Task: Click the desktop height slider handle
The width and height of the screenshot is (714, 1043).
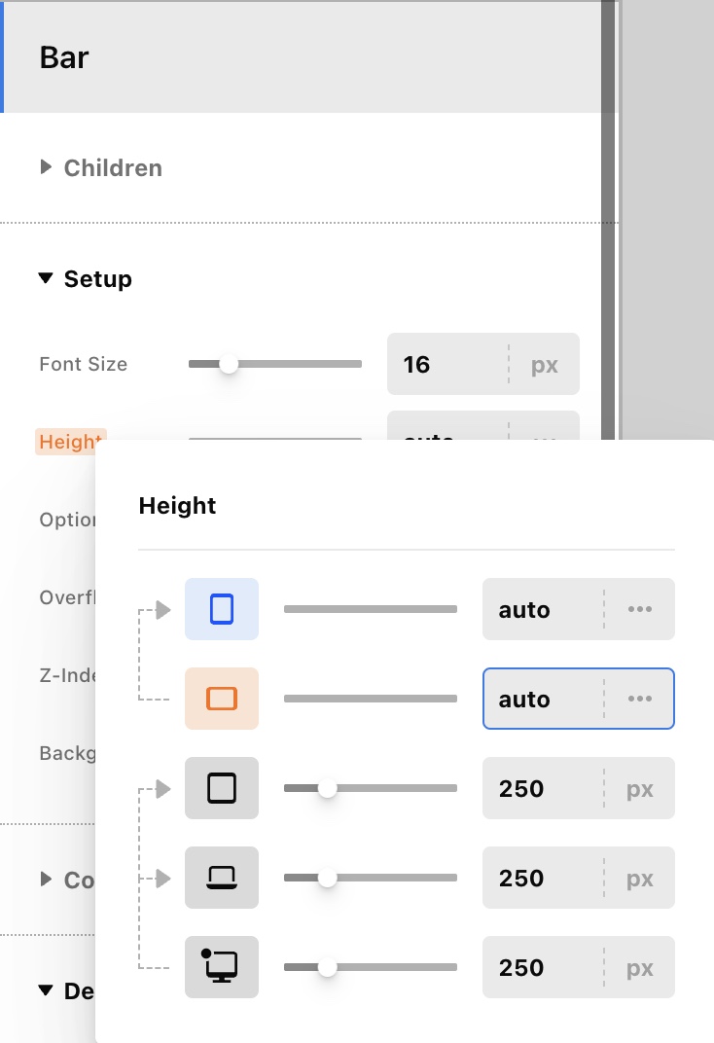Action: pyautogui.click(x=328, y=968)
